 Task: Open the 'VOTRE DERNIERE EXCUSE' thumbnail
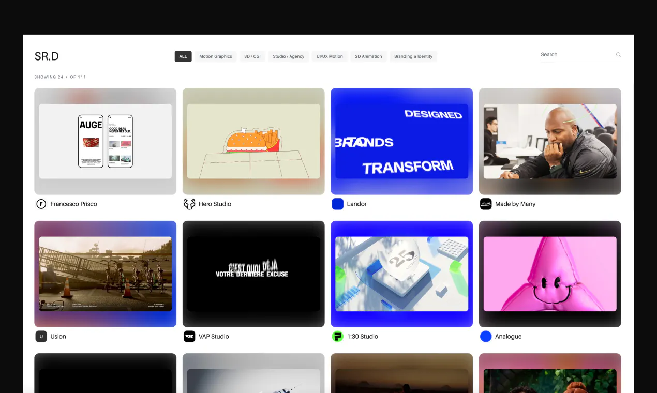tap(253, 274)
